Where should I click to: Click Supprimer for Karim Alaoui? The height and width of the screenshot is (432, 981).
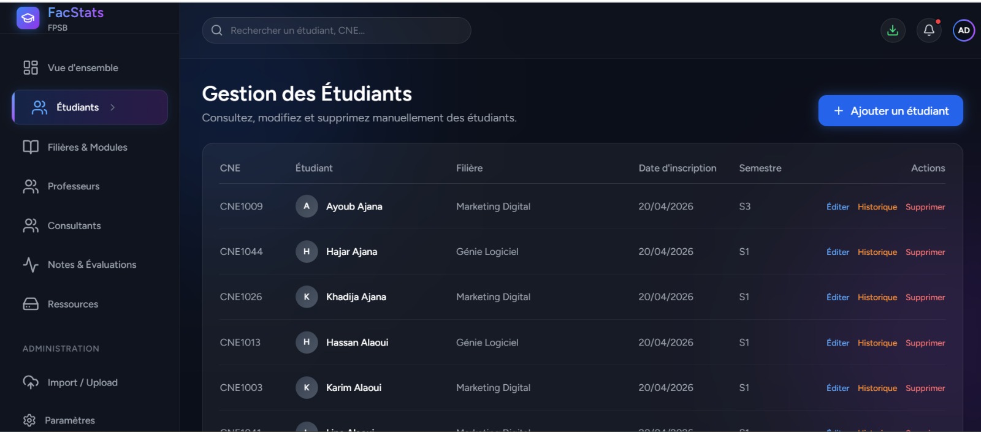click(x=925, y=388)
